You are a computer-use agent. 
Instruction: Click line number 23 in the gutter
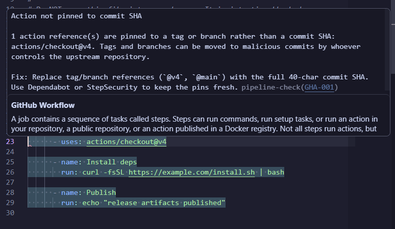[10, 142]
